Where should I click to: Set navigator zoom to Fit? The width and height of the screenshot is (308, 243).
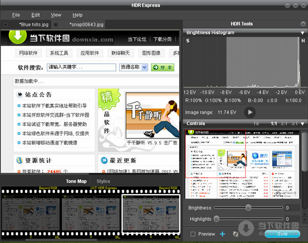256,123
